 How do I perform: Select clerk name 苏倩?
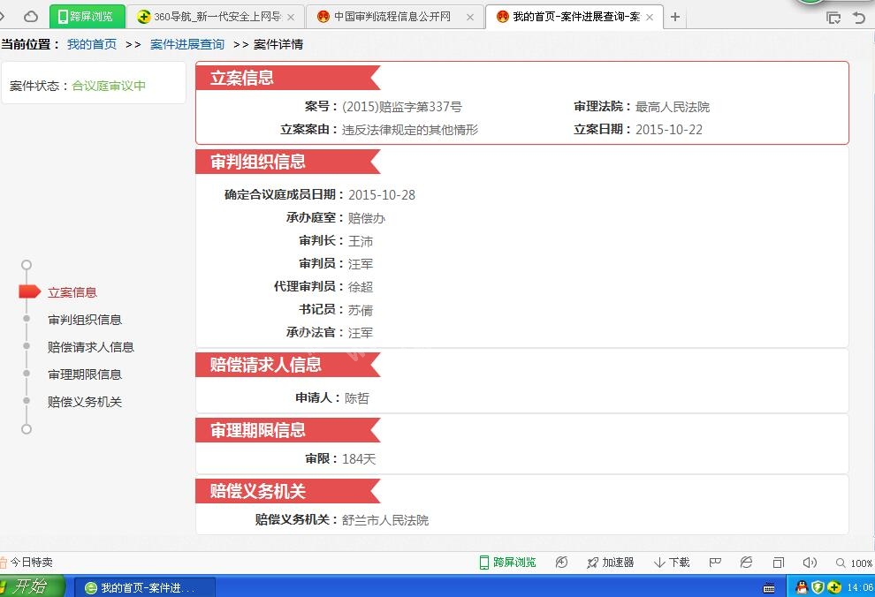[361, 309]
